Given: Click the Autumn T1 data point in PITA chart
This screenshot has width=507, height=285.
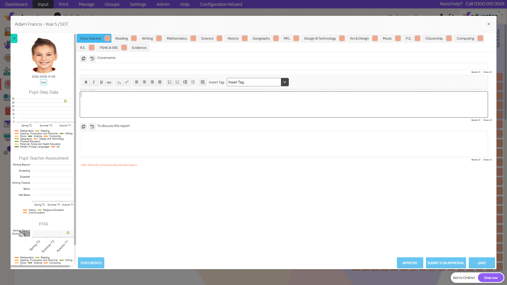Looking at the screenshot, I should click(68, 233).
